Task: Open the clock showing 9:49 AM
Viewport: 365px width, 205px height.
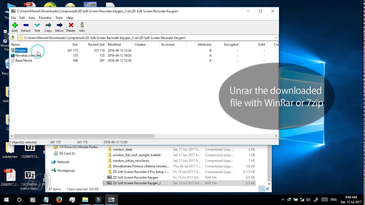Action: click(x=351, y=200)
